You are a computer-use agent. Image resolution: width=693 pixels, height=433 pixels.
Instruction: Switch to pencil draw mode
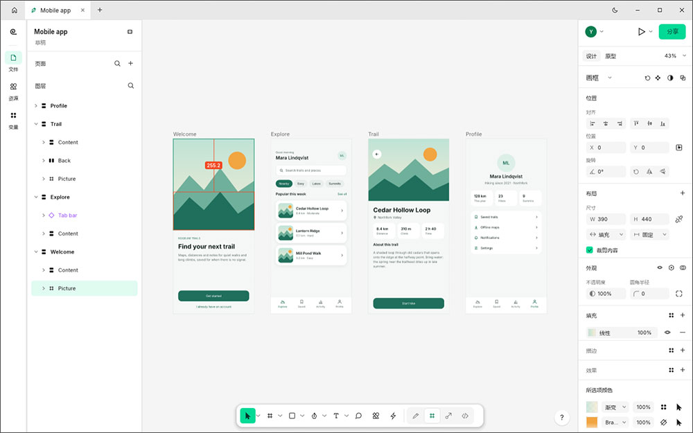(x=415, y=416)
